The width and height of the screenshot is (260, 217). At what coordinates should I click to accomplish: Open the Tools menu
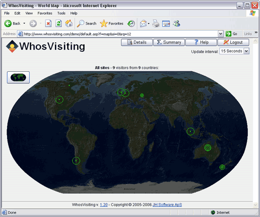(x=61, y=13)
